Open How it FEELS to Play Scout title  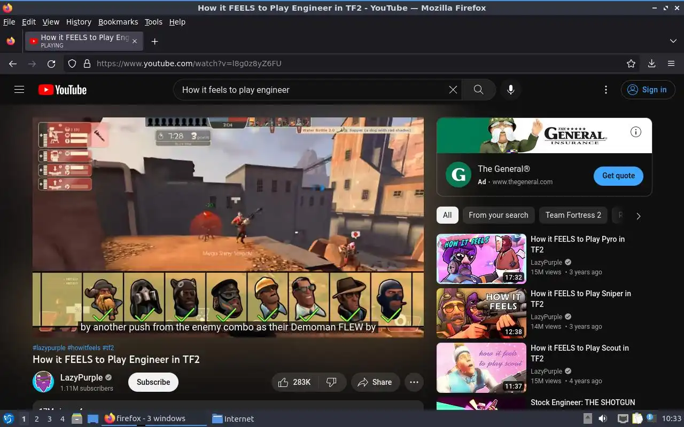click(x=580, y=353)
